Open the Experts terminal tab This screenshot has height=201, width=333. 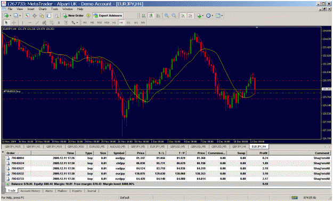pyautogui.click(x=77, y=191)
